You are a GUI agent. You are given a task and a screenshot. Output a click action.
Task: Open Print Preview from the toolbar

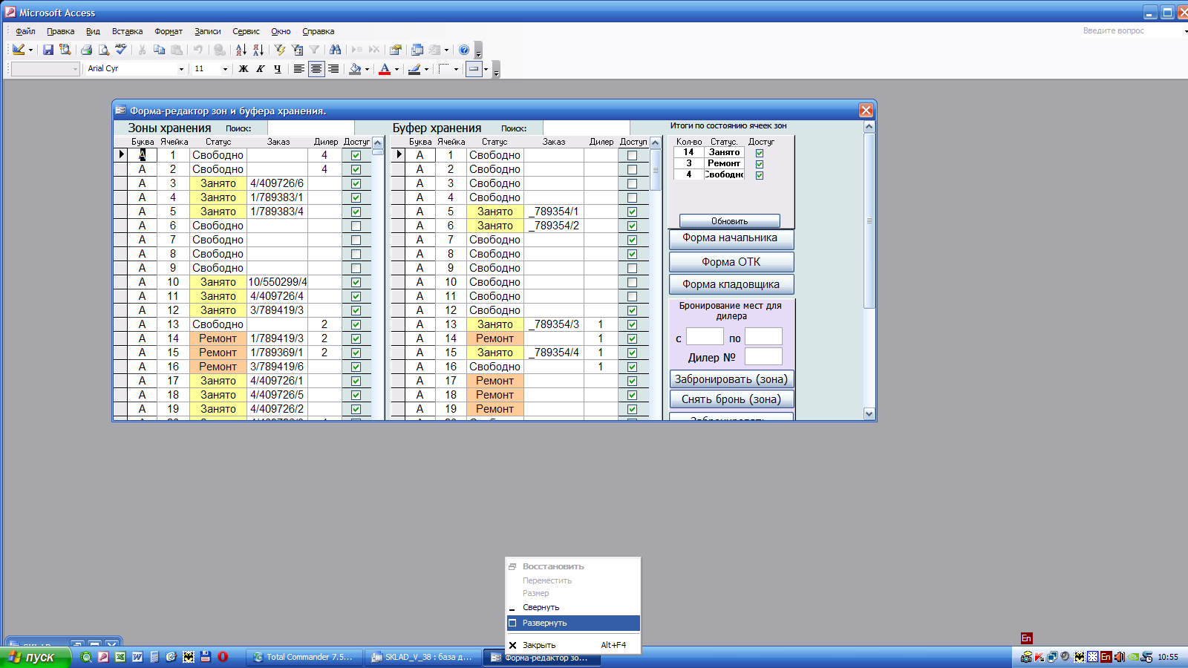pos(104,50)
